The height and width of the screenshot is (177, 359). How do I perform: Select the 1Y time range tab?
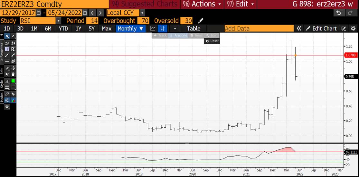pyautogui.click(x=78, y=29)
